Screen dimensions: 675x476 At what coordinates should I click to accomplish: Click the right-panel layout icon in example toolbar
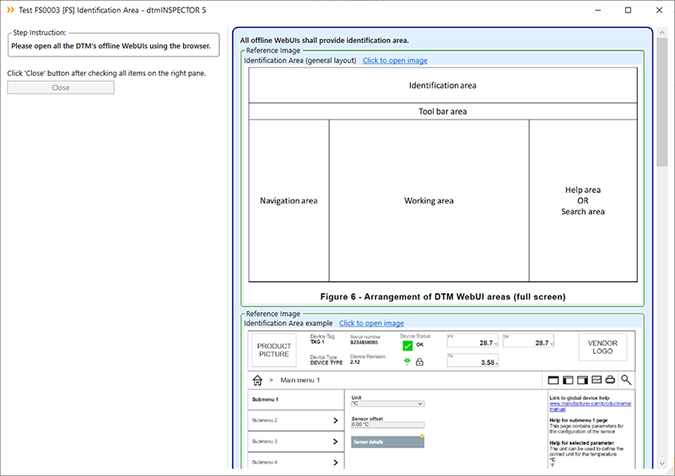(x=582, y=380)
